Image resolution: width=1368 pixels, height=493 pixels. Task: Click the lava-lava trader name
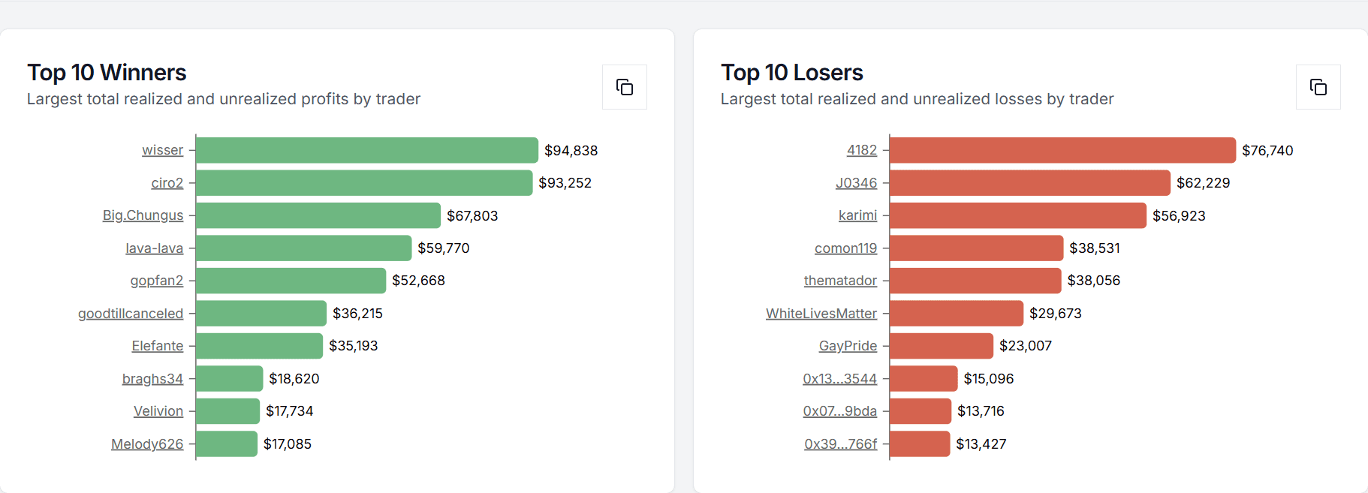(154, 248)
